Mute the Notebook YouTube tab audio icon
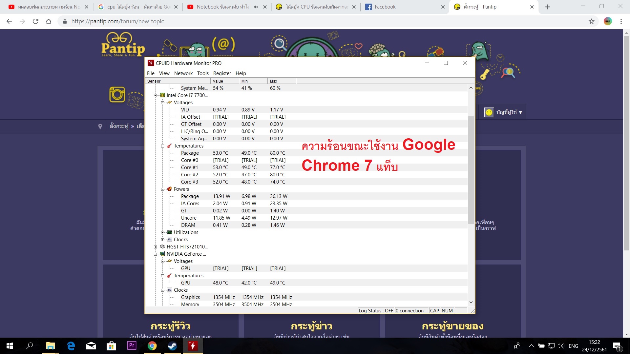 pos(256,7)
